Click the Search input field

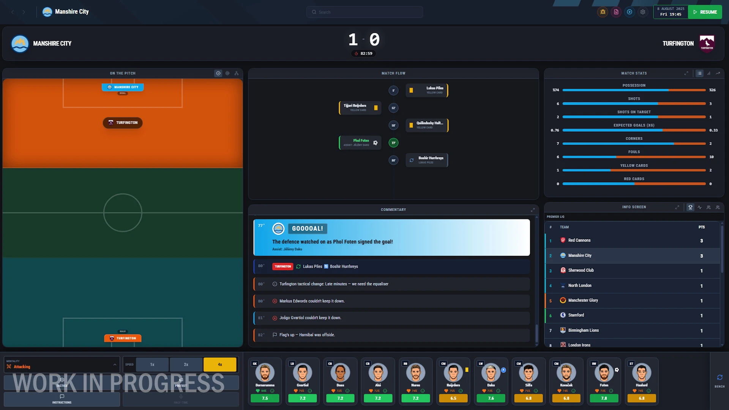tap(364, 12)
